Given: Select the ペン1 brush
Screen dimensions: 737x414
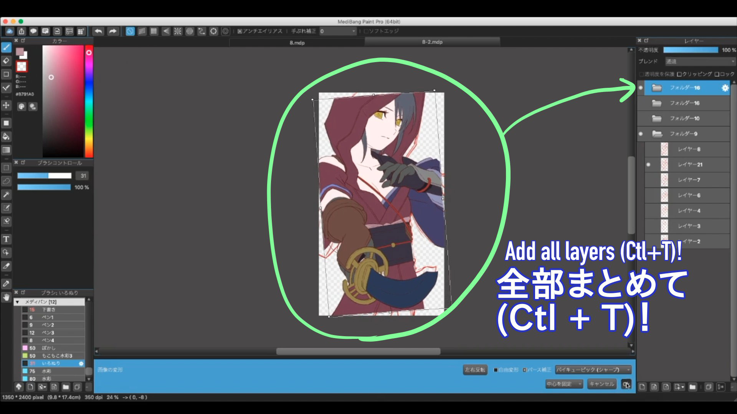Looking at the screenshot, I should (53, 317).
